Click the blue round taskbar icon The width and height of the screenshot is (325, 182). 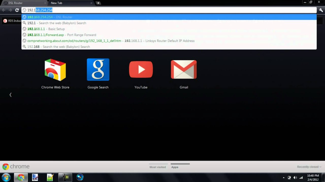80,177
